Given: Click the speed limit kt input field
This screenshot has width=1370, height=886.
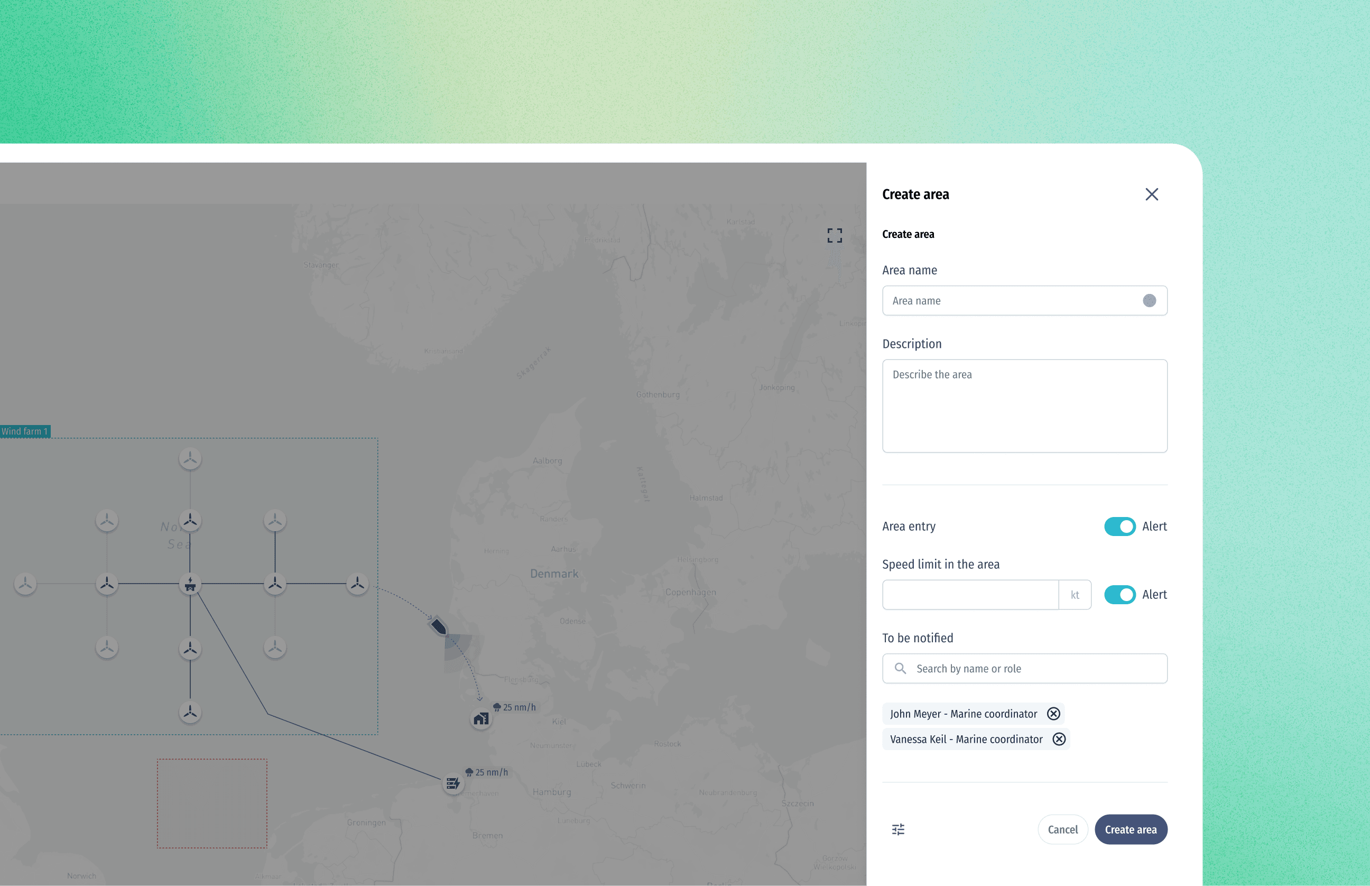Looking at the screenshot, I should pyautogui.click(x=970, y=594).
